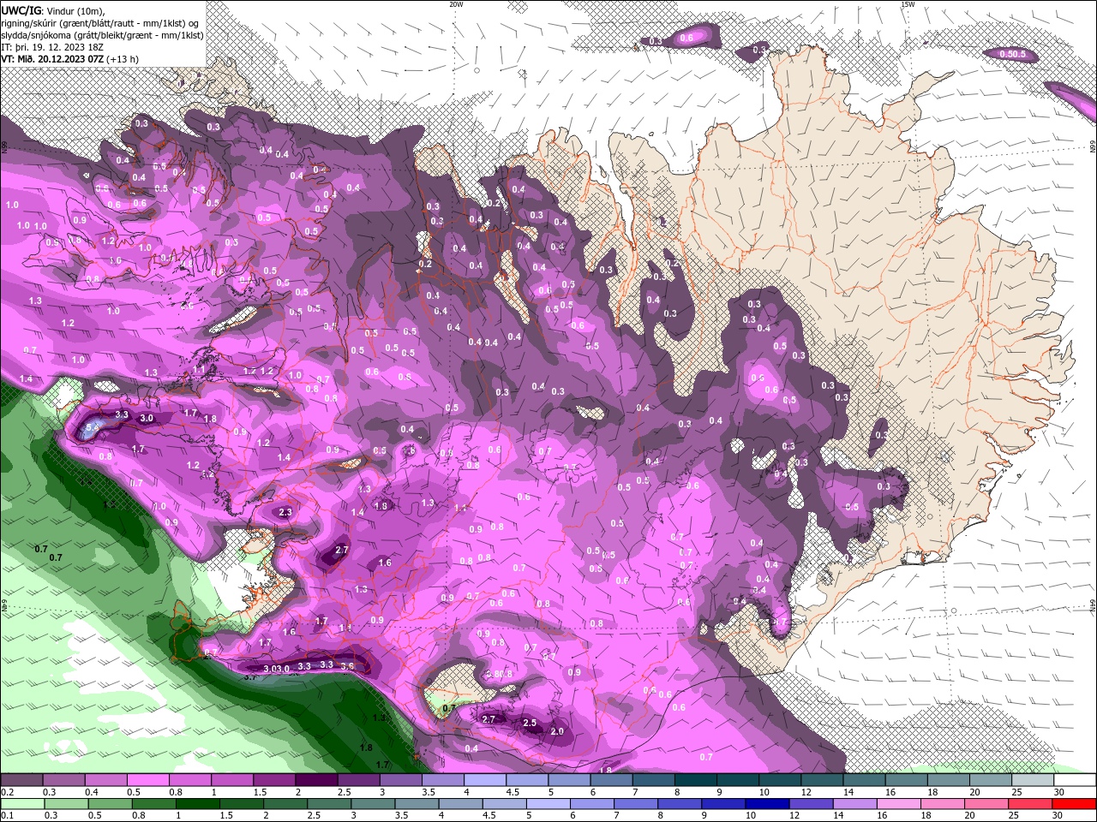Pick the upper snow legend swatch starting at 5
Image resolution: width=1097 pixels, height=822 pixels.
(x=569, y=780)
